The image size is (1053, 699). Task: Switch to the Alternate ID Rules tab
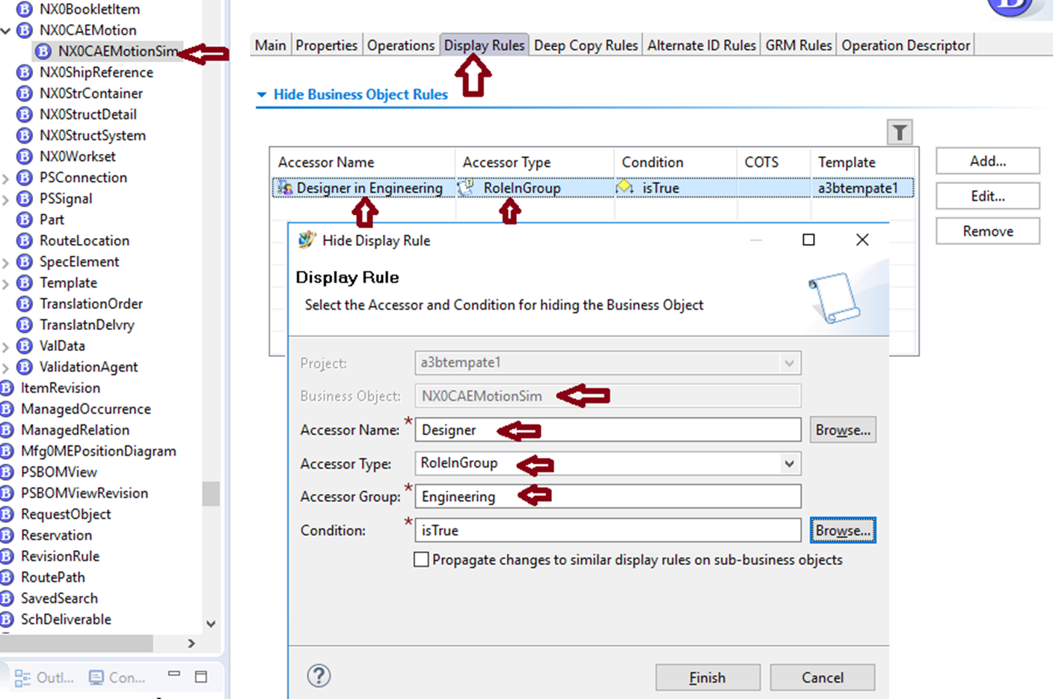coord(702,46)
